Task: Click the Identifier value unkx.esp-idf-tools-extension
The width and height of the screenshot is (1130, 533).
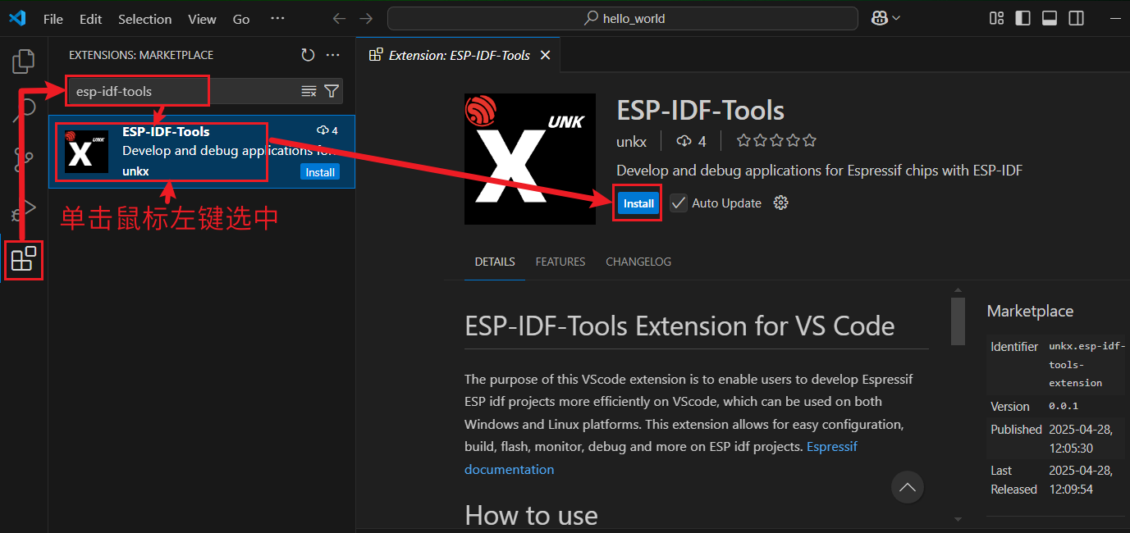Action: click(1087, 365)
